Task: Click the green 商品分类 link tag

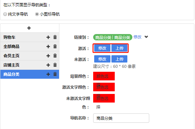Action: (x=112, y=37)
